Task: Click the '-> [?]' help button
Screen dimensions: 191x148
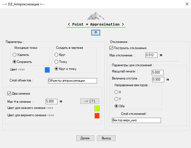Action: pos(90,101)
